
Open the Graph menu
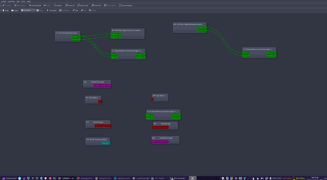[x=4, y=1]
